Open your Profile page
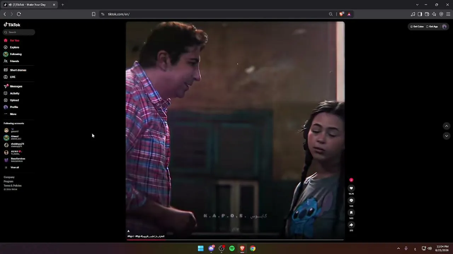453x254 pixels. (x=11, y=107)
